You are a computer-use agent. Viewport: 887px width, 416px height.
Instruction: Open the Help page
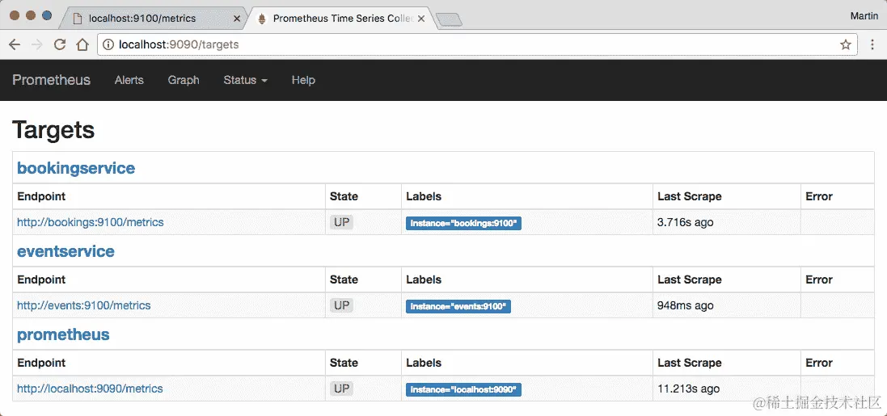303,80
